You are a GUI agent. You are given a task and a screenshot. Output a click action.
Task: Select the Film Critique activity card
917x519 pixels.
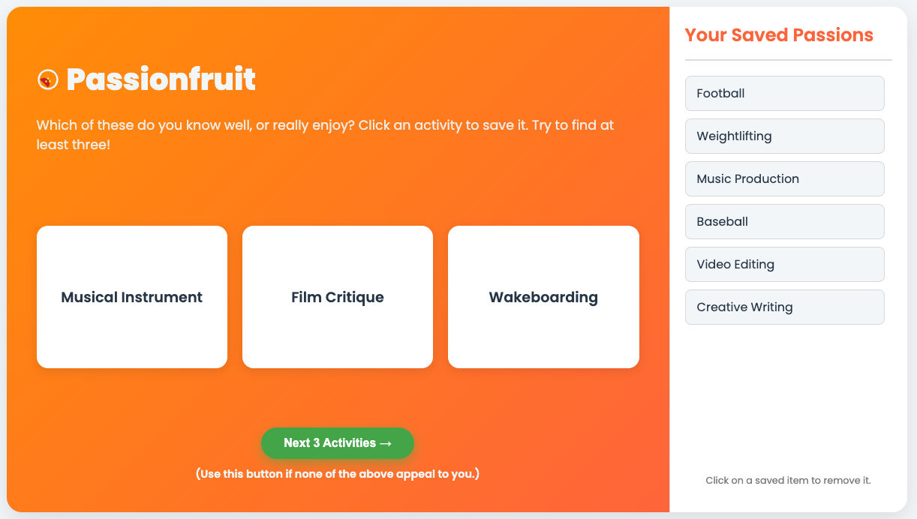point(337,297)
